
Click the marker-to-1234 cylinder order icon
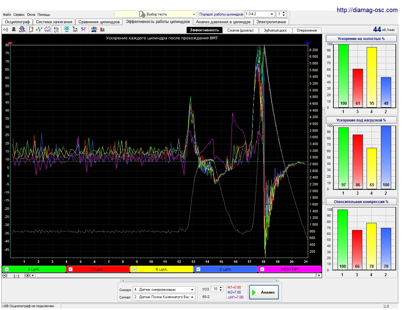[75, 29]
